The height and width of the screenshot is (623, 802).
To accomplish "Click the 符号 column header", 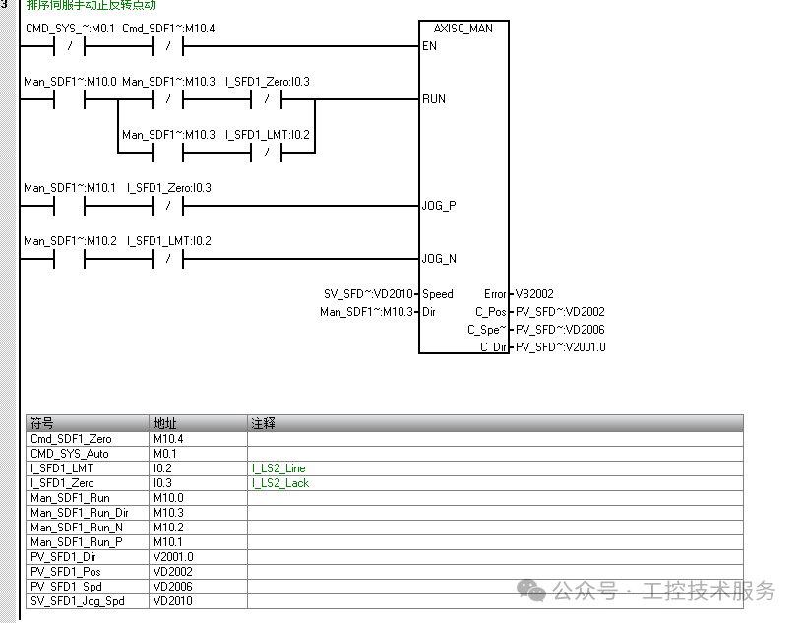I will point(88,423).
